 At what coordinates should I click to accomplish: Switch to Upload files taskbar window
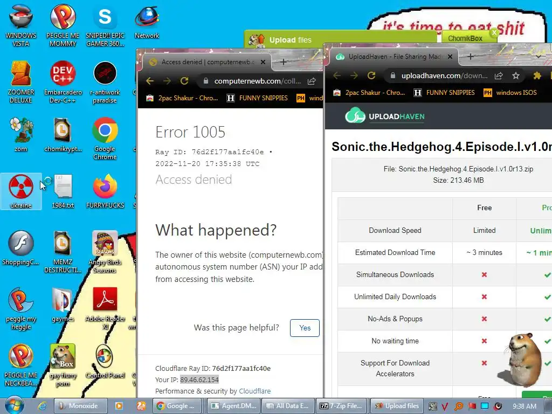pyautogui.click(x=396, y=406)
